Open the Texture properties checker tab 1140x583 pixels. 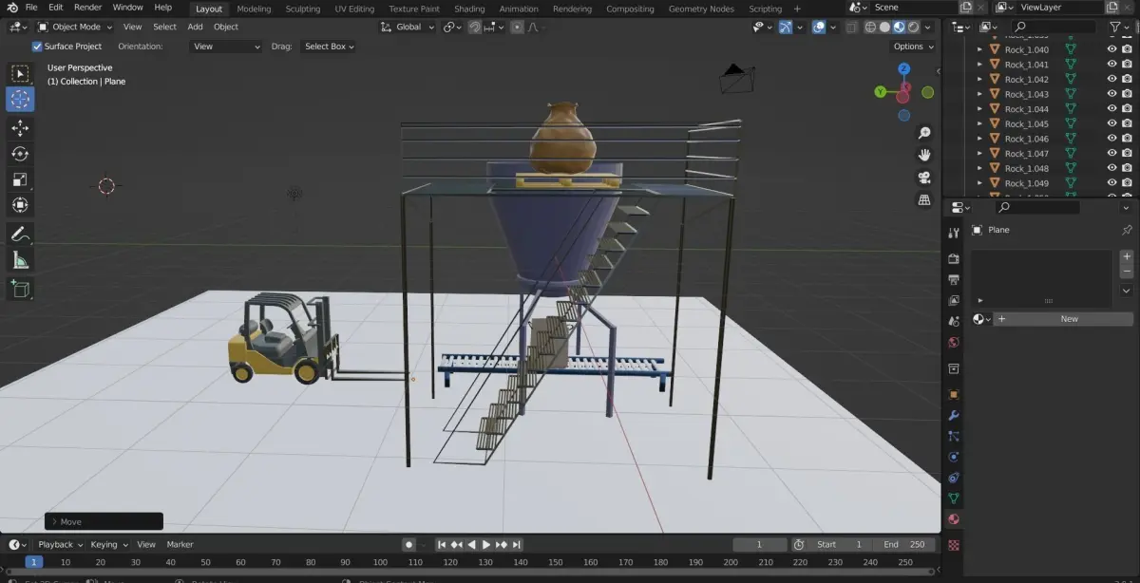pos(954,545)
